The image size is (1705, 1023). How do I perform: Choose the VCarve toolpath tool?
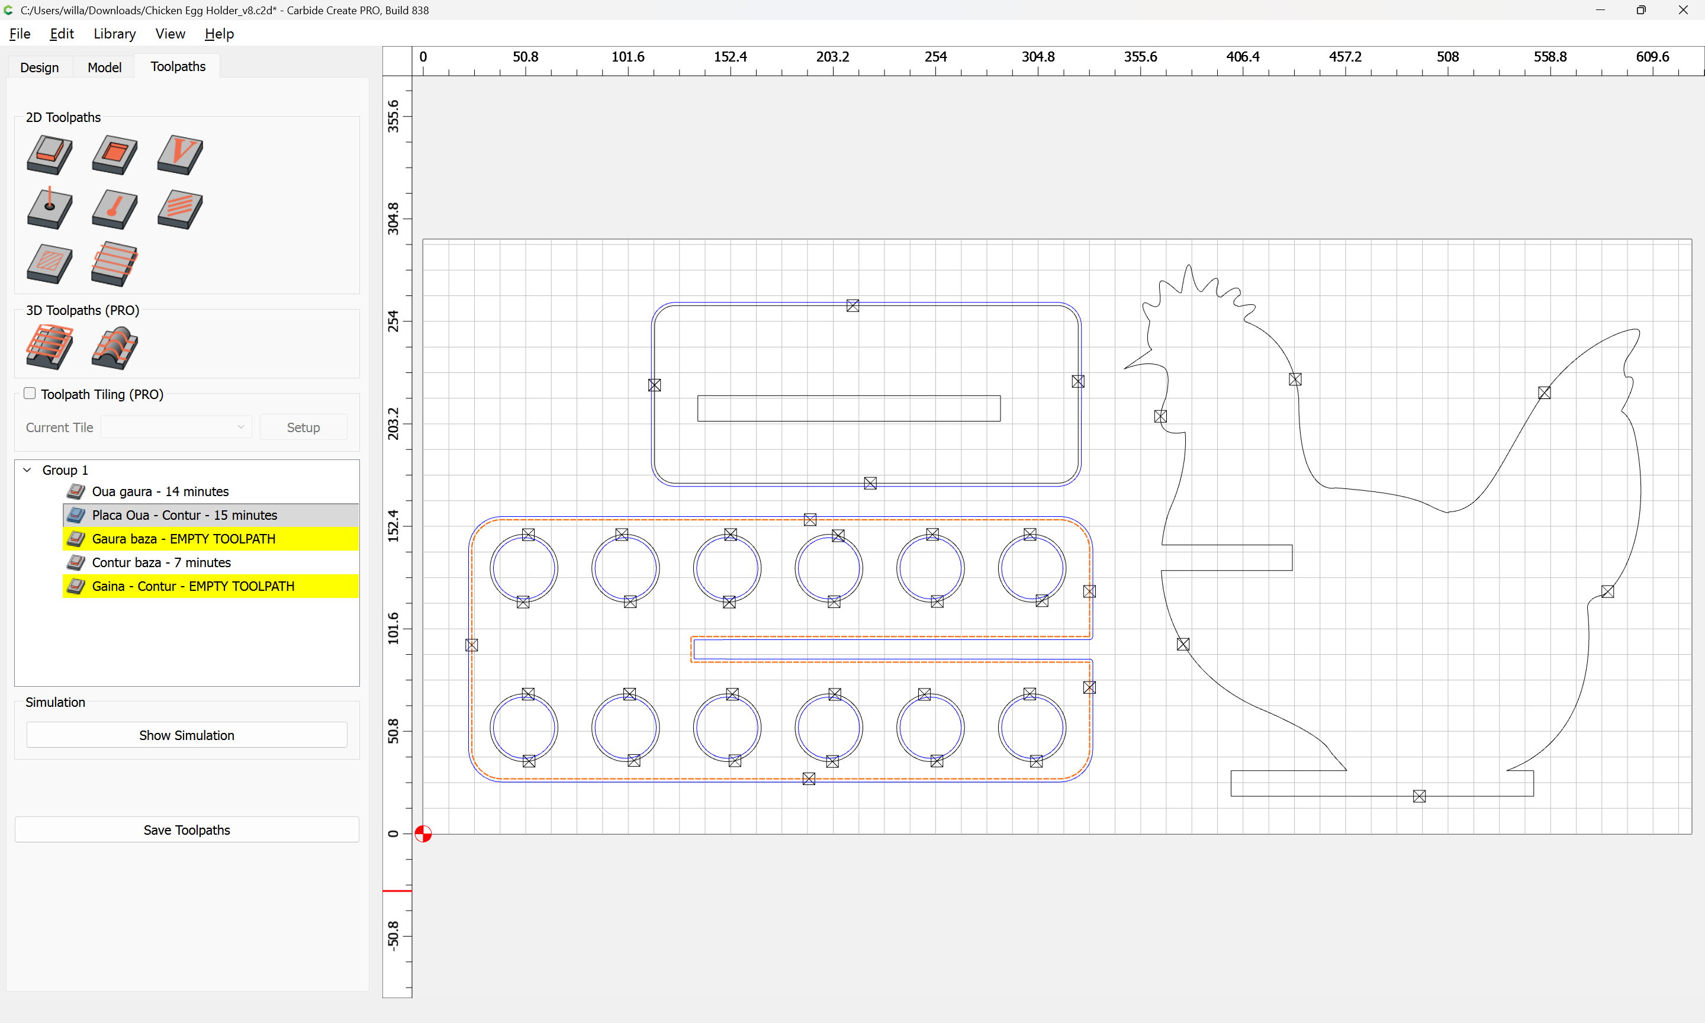[x=180, y=155]
